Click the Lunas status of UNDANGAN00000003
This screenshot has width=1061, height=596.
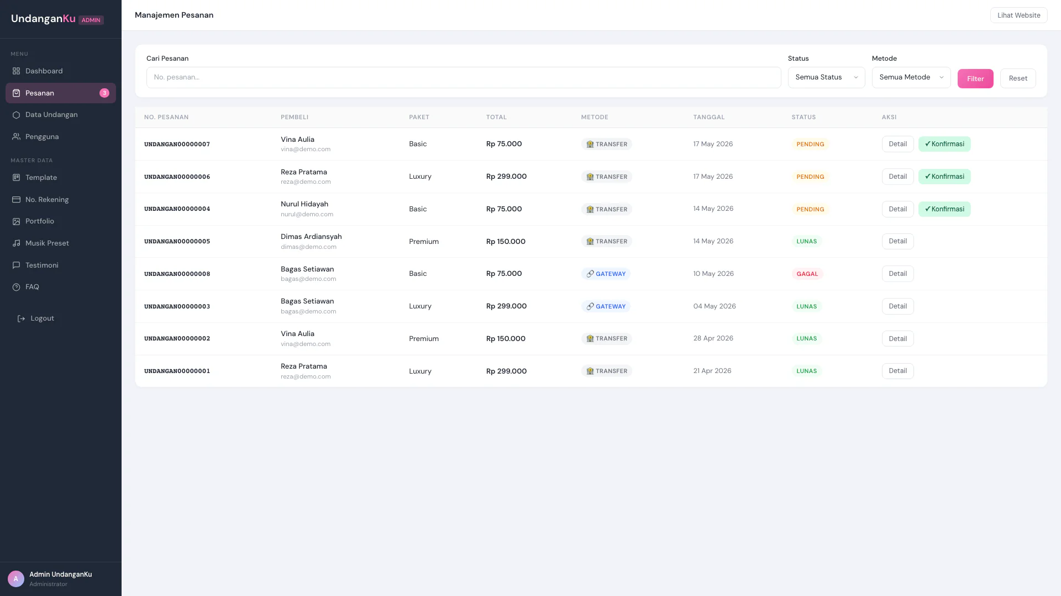coord(806,306)
